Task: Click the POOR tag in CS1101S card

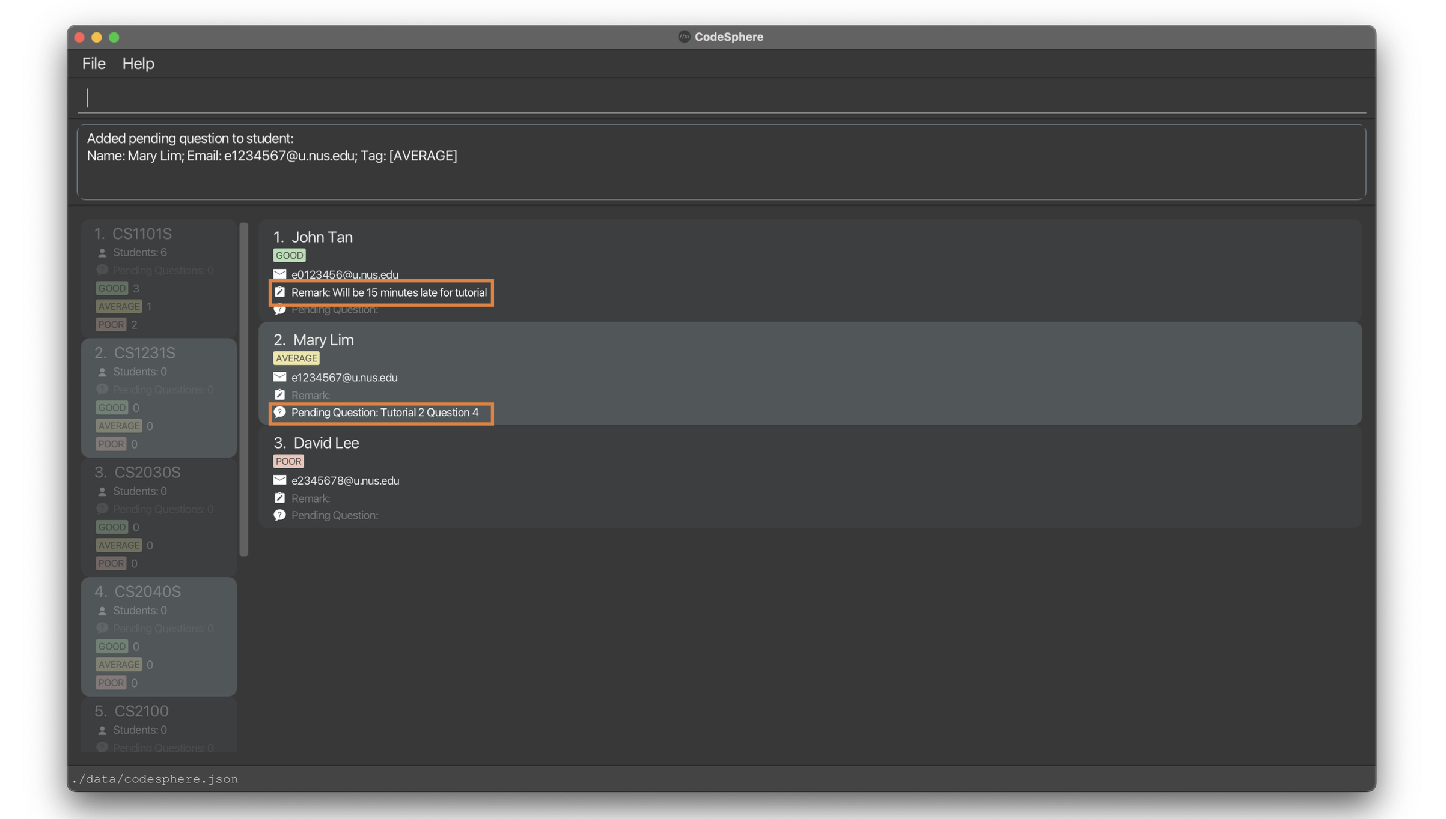Action: 111,324
